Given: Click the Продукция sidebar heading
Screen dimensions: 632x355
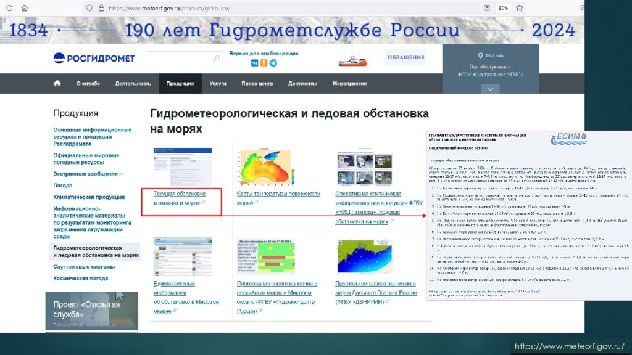Looking at the screenshot, I should pyautogui.click(x=76, y=113).
